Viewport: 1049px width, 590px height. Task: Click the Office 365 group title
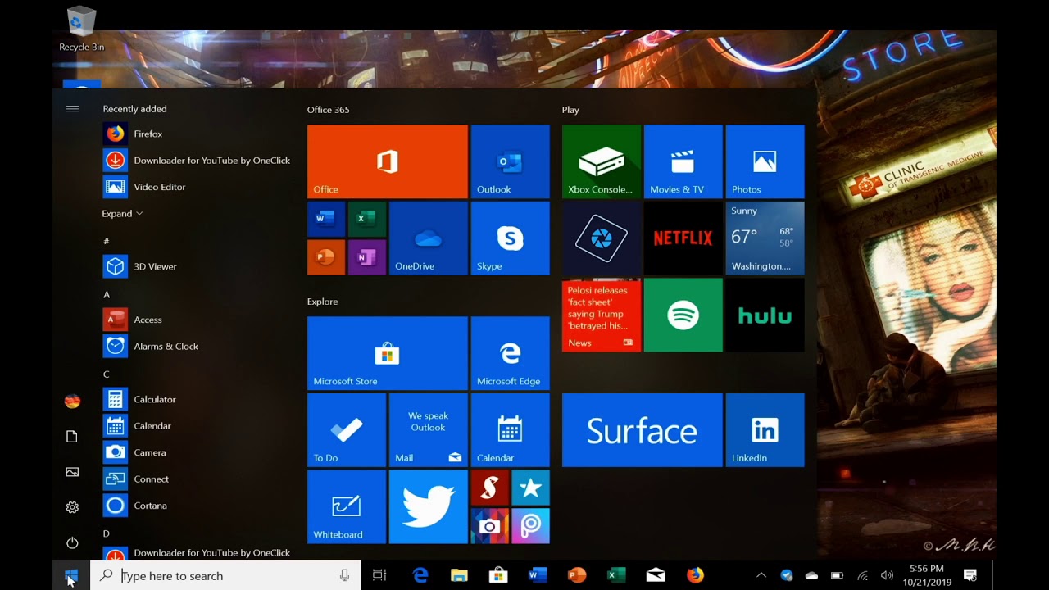(328, 110)
